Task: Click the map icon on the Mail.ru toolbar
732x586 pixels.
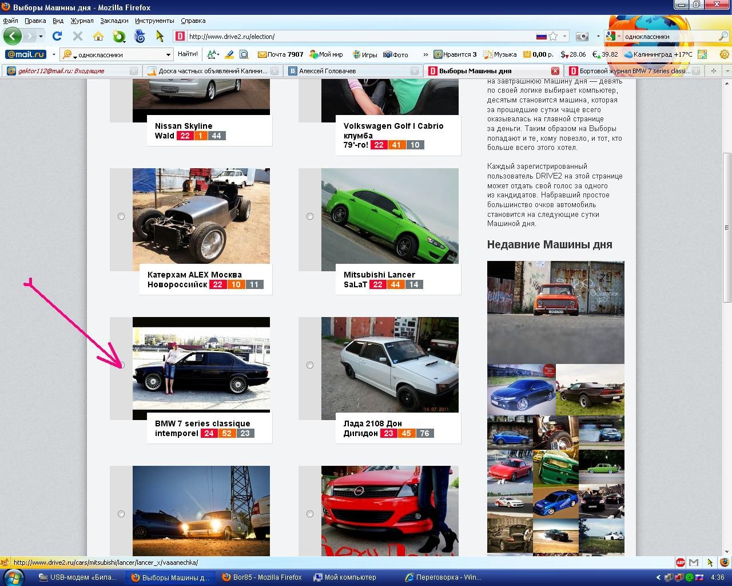Action: tap(702, 54)
